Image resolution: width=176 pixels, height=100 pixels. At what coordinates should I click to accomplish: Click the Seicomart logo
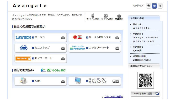pos(23,58)
